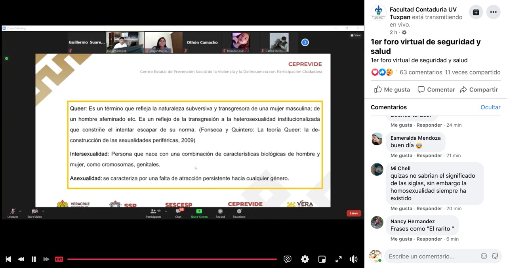
Task: Expand Zoom Unmute audio options caret
Action: (x=20, y=211)
